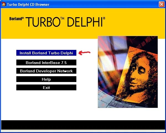Open Borland Developer Network link
166x133 pixels.
pos(46,71)
